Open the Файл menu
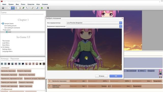 coord(4,4)
